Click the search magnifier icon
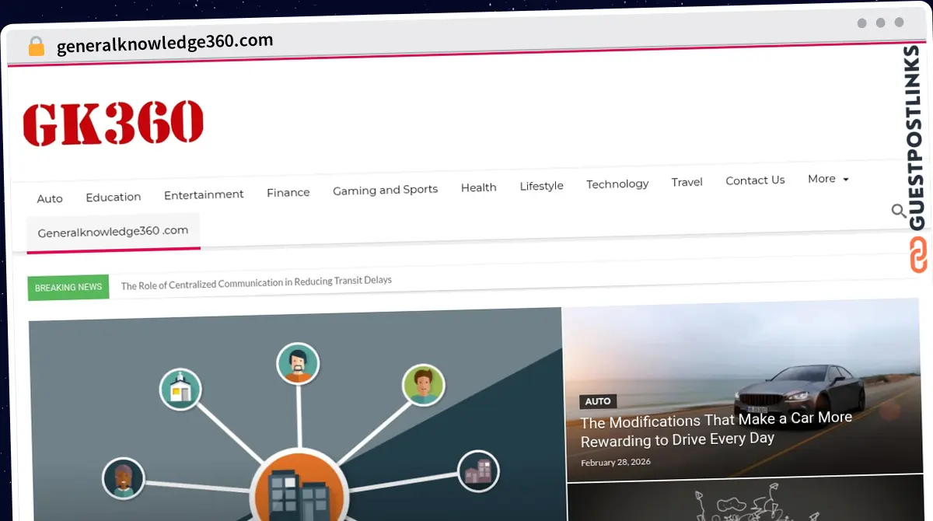 coord(898,211)
